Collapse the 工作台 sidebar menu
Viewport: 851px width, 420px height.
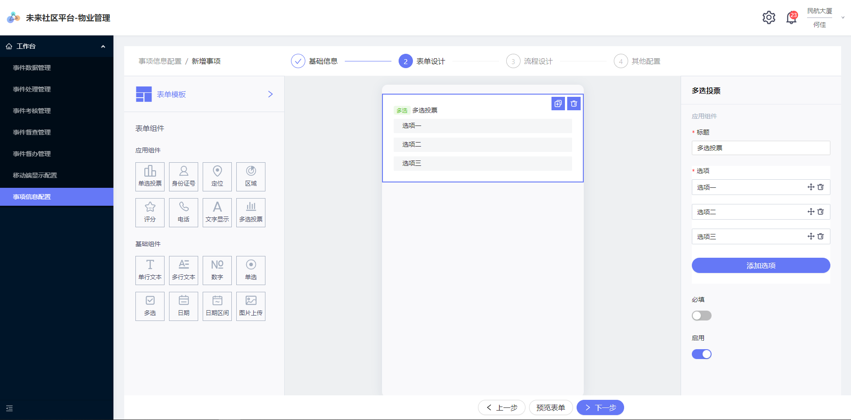(x=103, y=46)
